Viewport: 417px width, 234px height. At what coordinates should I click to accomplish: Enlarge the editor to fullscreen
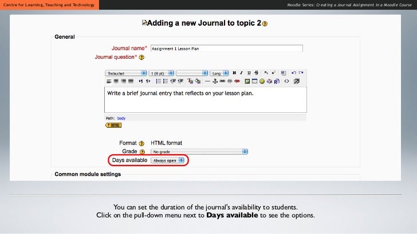[297, 82]
